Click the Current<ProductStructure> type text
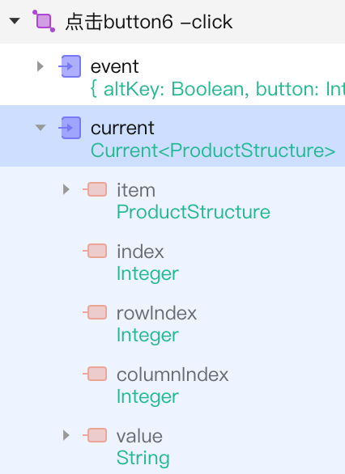 213,150
